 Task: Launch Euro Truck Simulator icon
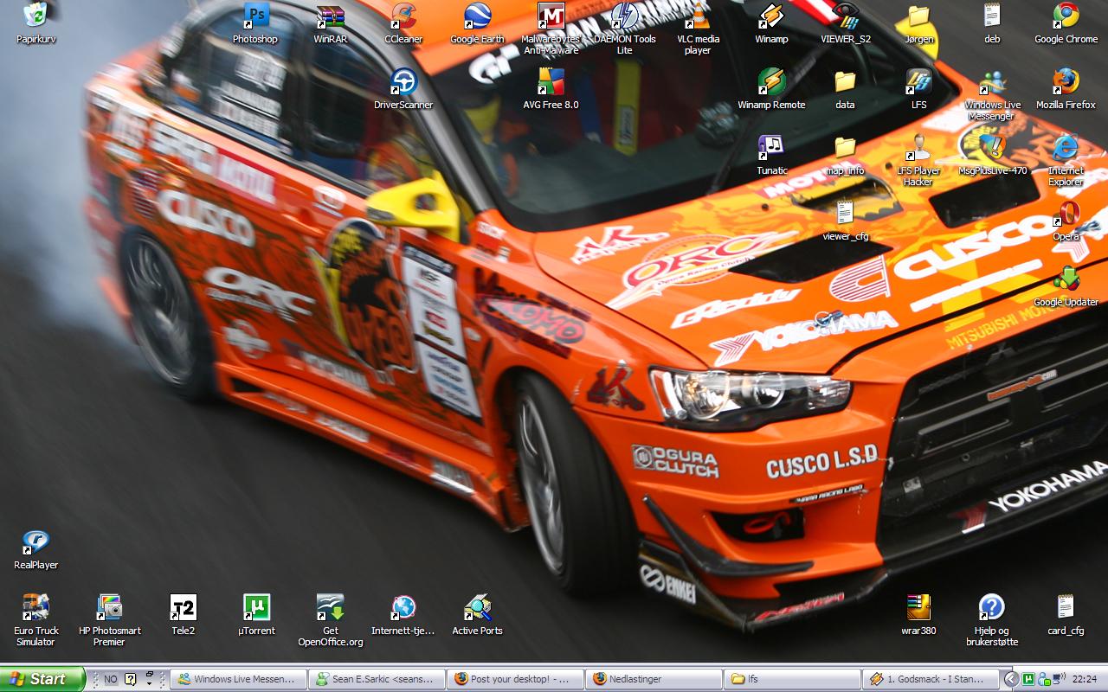click(35, 620)
